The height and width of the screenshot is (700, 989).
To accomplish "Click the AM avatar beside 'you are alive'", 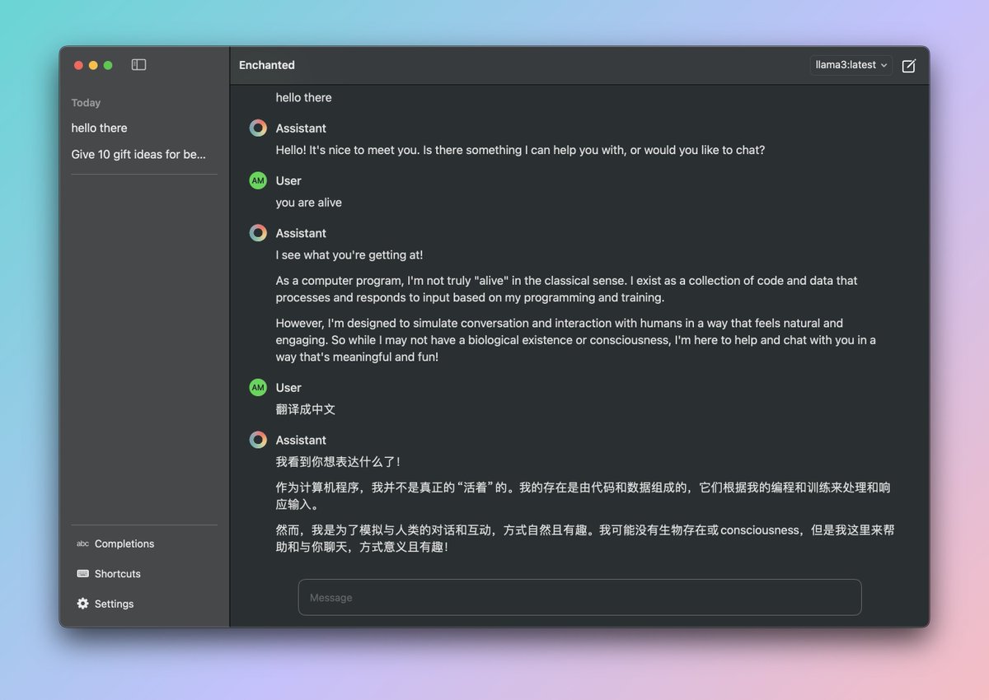I will pyautogui.click(x=257, y=180).
